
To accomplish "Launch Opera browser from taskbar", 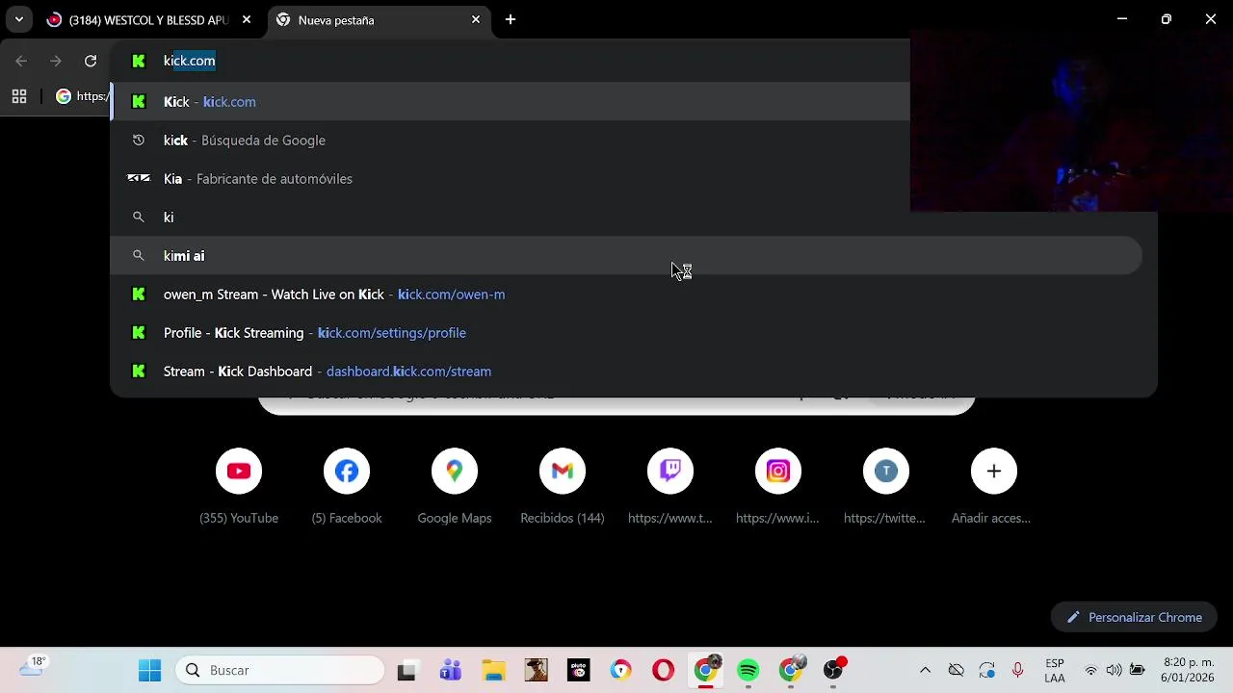I will (664, 670).
